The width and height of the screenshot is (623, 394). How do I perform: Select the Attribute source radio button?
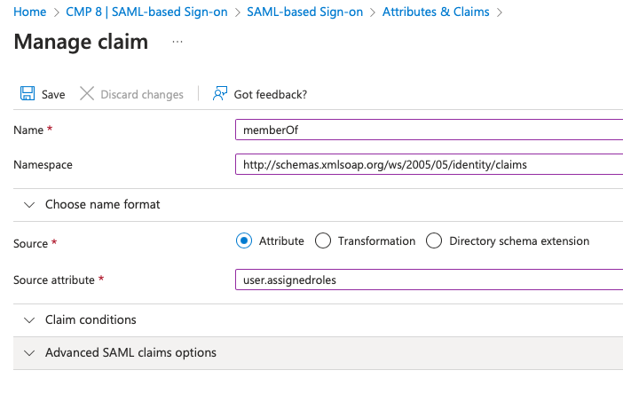tap(243, 240)
